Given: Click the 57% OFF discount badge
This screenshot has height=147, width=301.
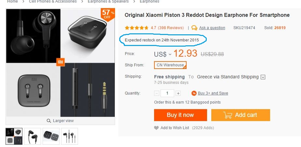Looking at the screenshot, I should click(x=107, y=14).
